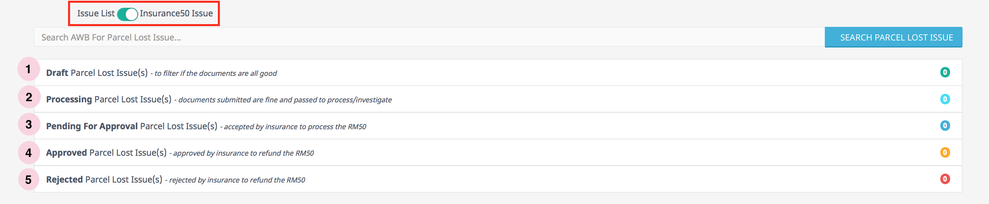The width and height of the screenshot is (989, 204).
Task: Click the pink step 1 circle
Action: (28, 69)
